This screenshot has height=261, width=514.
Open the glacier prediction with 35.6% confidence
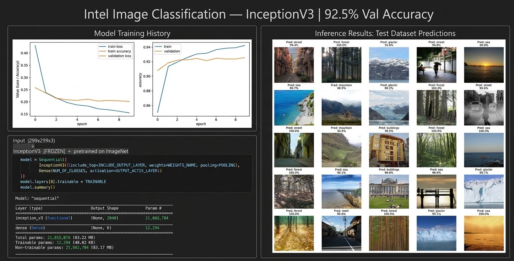[x=389, y=65]
